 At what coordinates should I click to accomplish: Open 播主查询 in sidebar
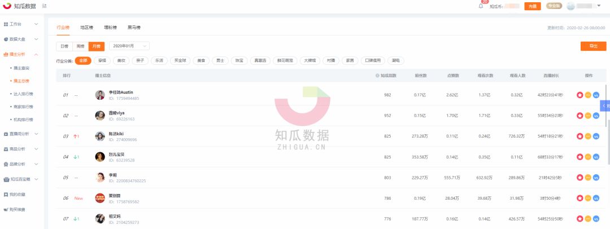[21, 68]
